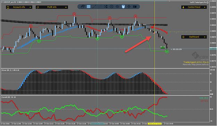Select the highest red circle swing marker

click(74, 14)
